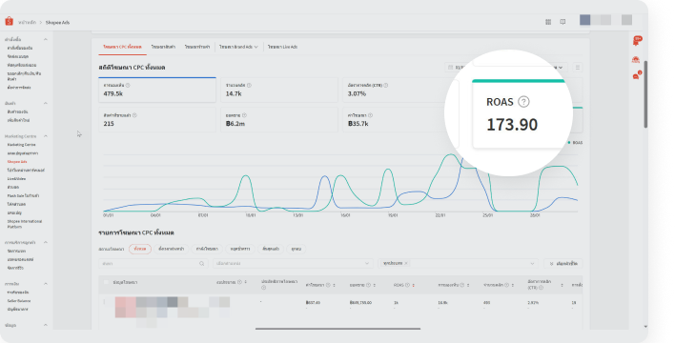
Task: Switch to the active CPC ads tab
Action: coord(122,47)
